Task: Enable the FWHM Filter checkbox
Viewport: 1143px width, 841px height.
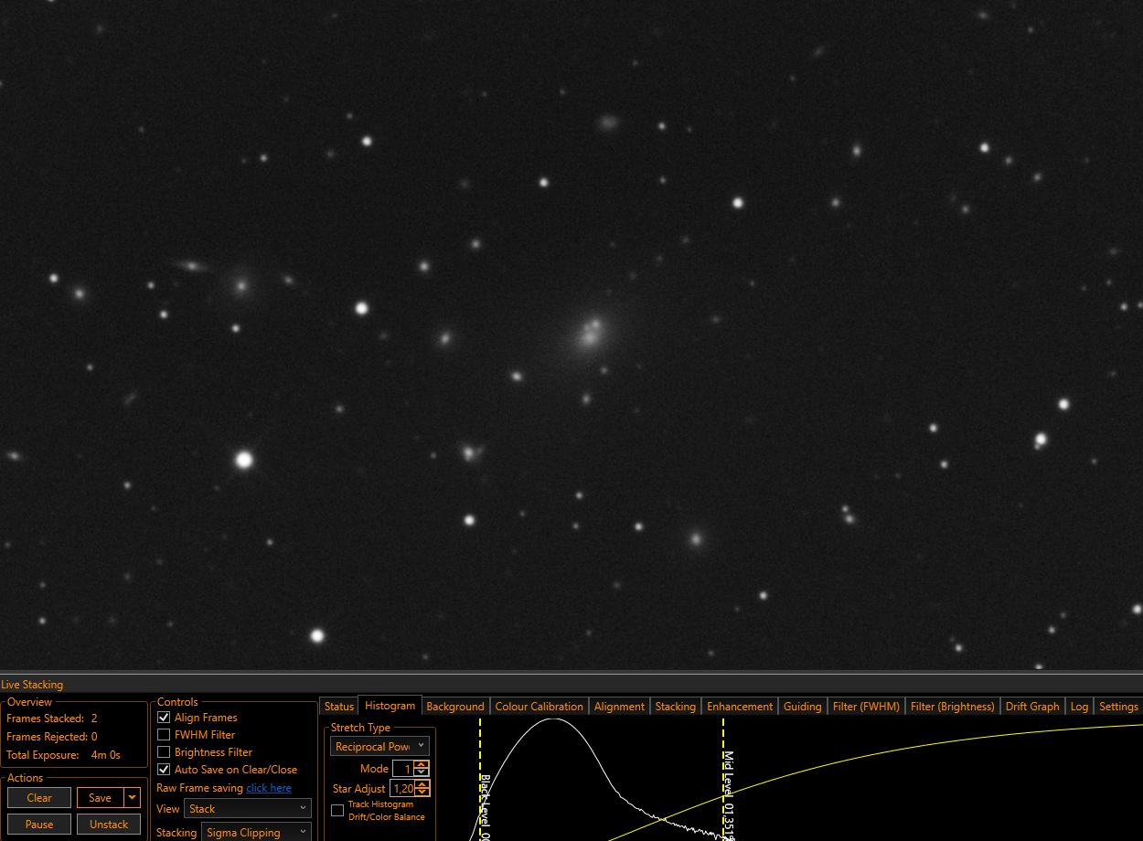Action: (164, 735)
